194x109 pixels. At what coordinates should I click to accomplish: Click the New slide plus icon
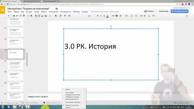(x=9, y=16)
